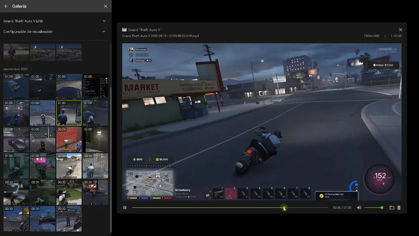Open clip with pink neon building
Screen dimensions: 419x236
coord(43,166)
